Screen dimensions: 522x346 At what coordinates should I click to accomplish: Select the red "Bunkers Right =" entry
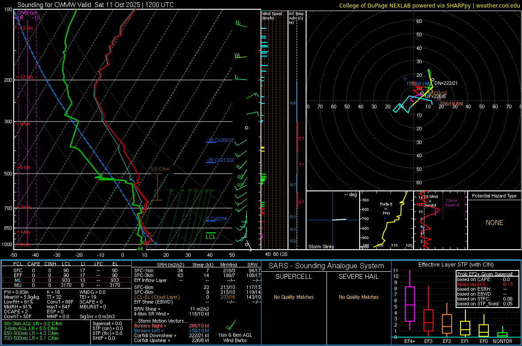pyautogui.click(x=172, y=326)
